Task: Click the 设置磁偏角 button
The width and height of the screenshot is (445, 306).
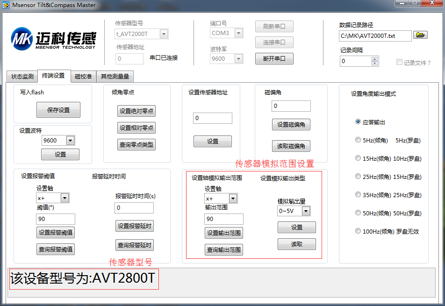Action: tap(291, 124)
